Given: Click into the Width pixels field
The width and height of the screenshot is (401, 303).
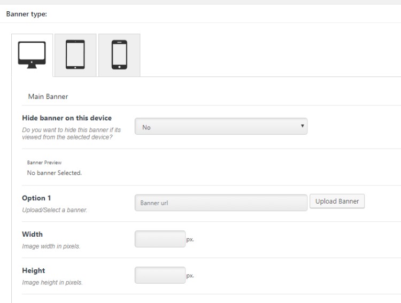Looking at the screenshot, I should (160, 239).
